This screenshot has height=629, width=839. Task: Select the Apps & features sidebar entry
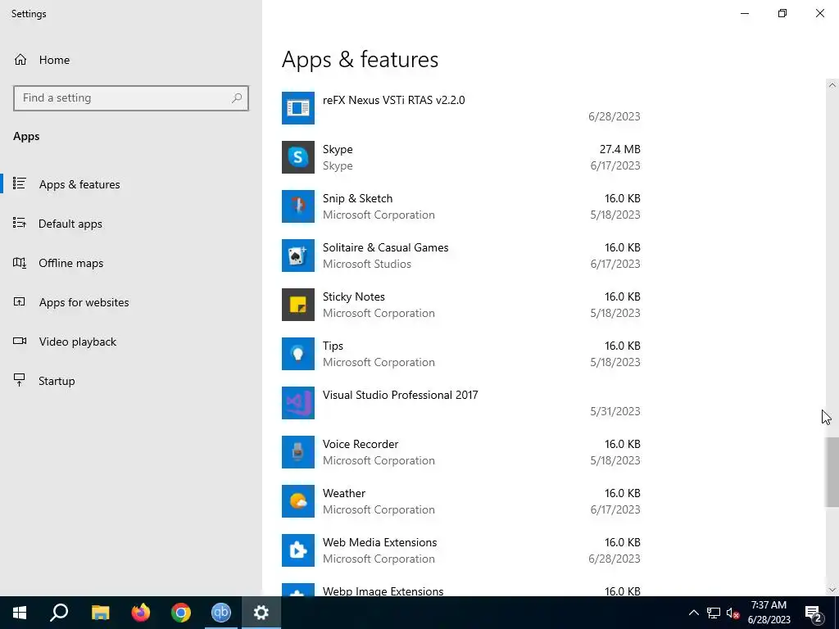[79, 184]
